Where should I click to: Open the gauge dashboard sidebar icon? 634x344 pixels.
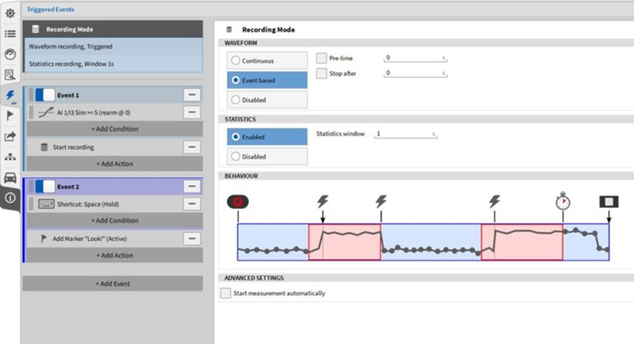pyautogui.click(x=10, y=54)
